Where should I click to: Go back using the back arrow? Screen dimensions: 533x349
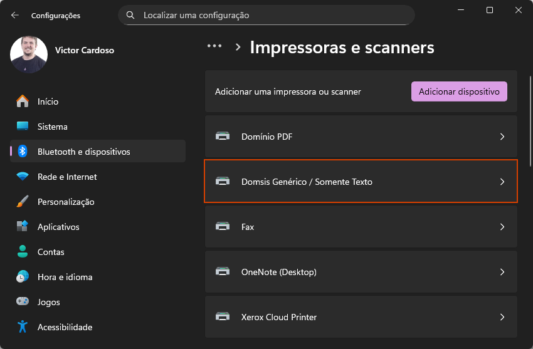pyautogui.click(x=15, y=15)
